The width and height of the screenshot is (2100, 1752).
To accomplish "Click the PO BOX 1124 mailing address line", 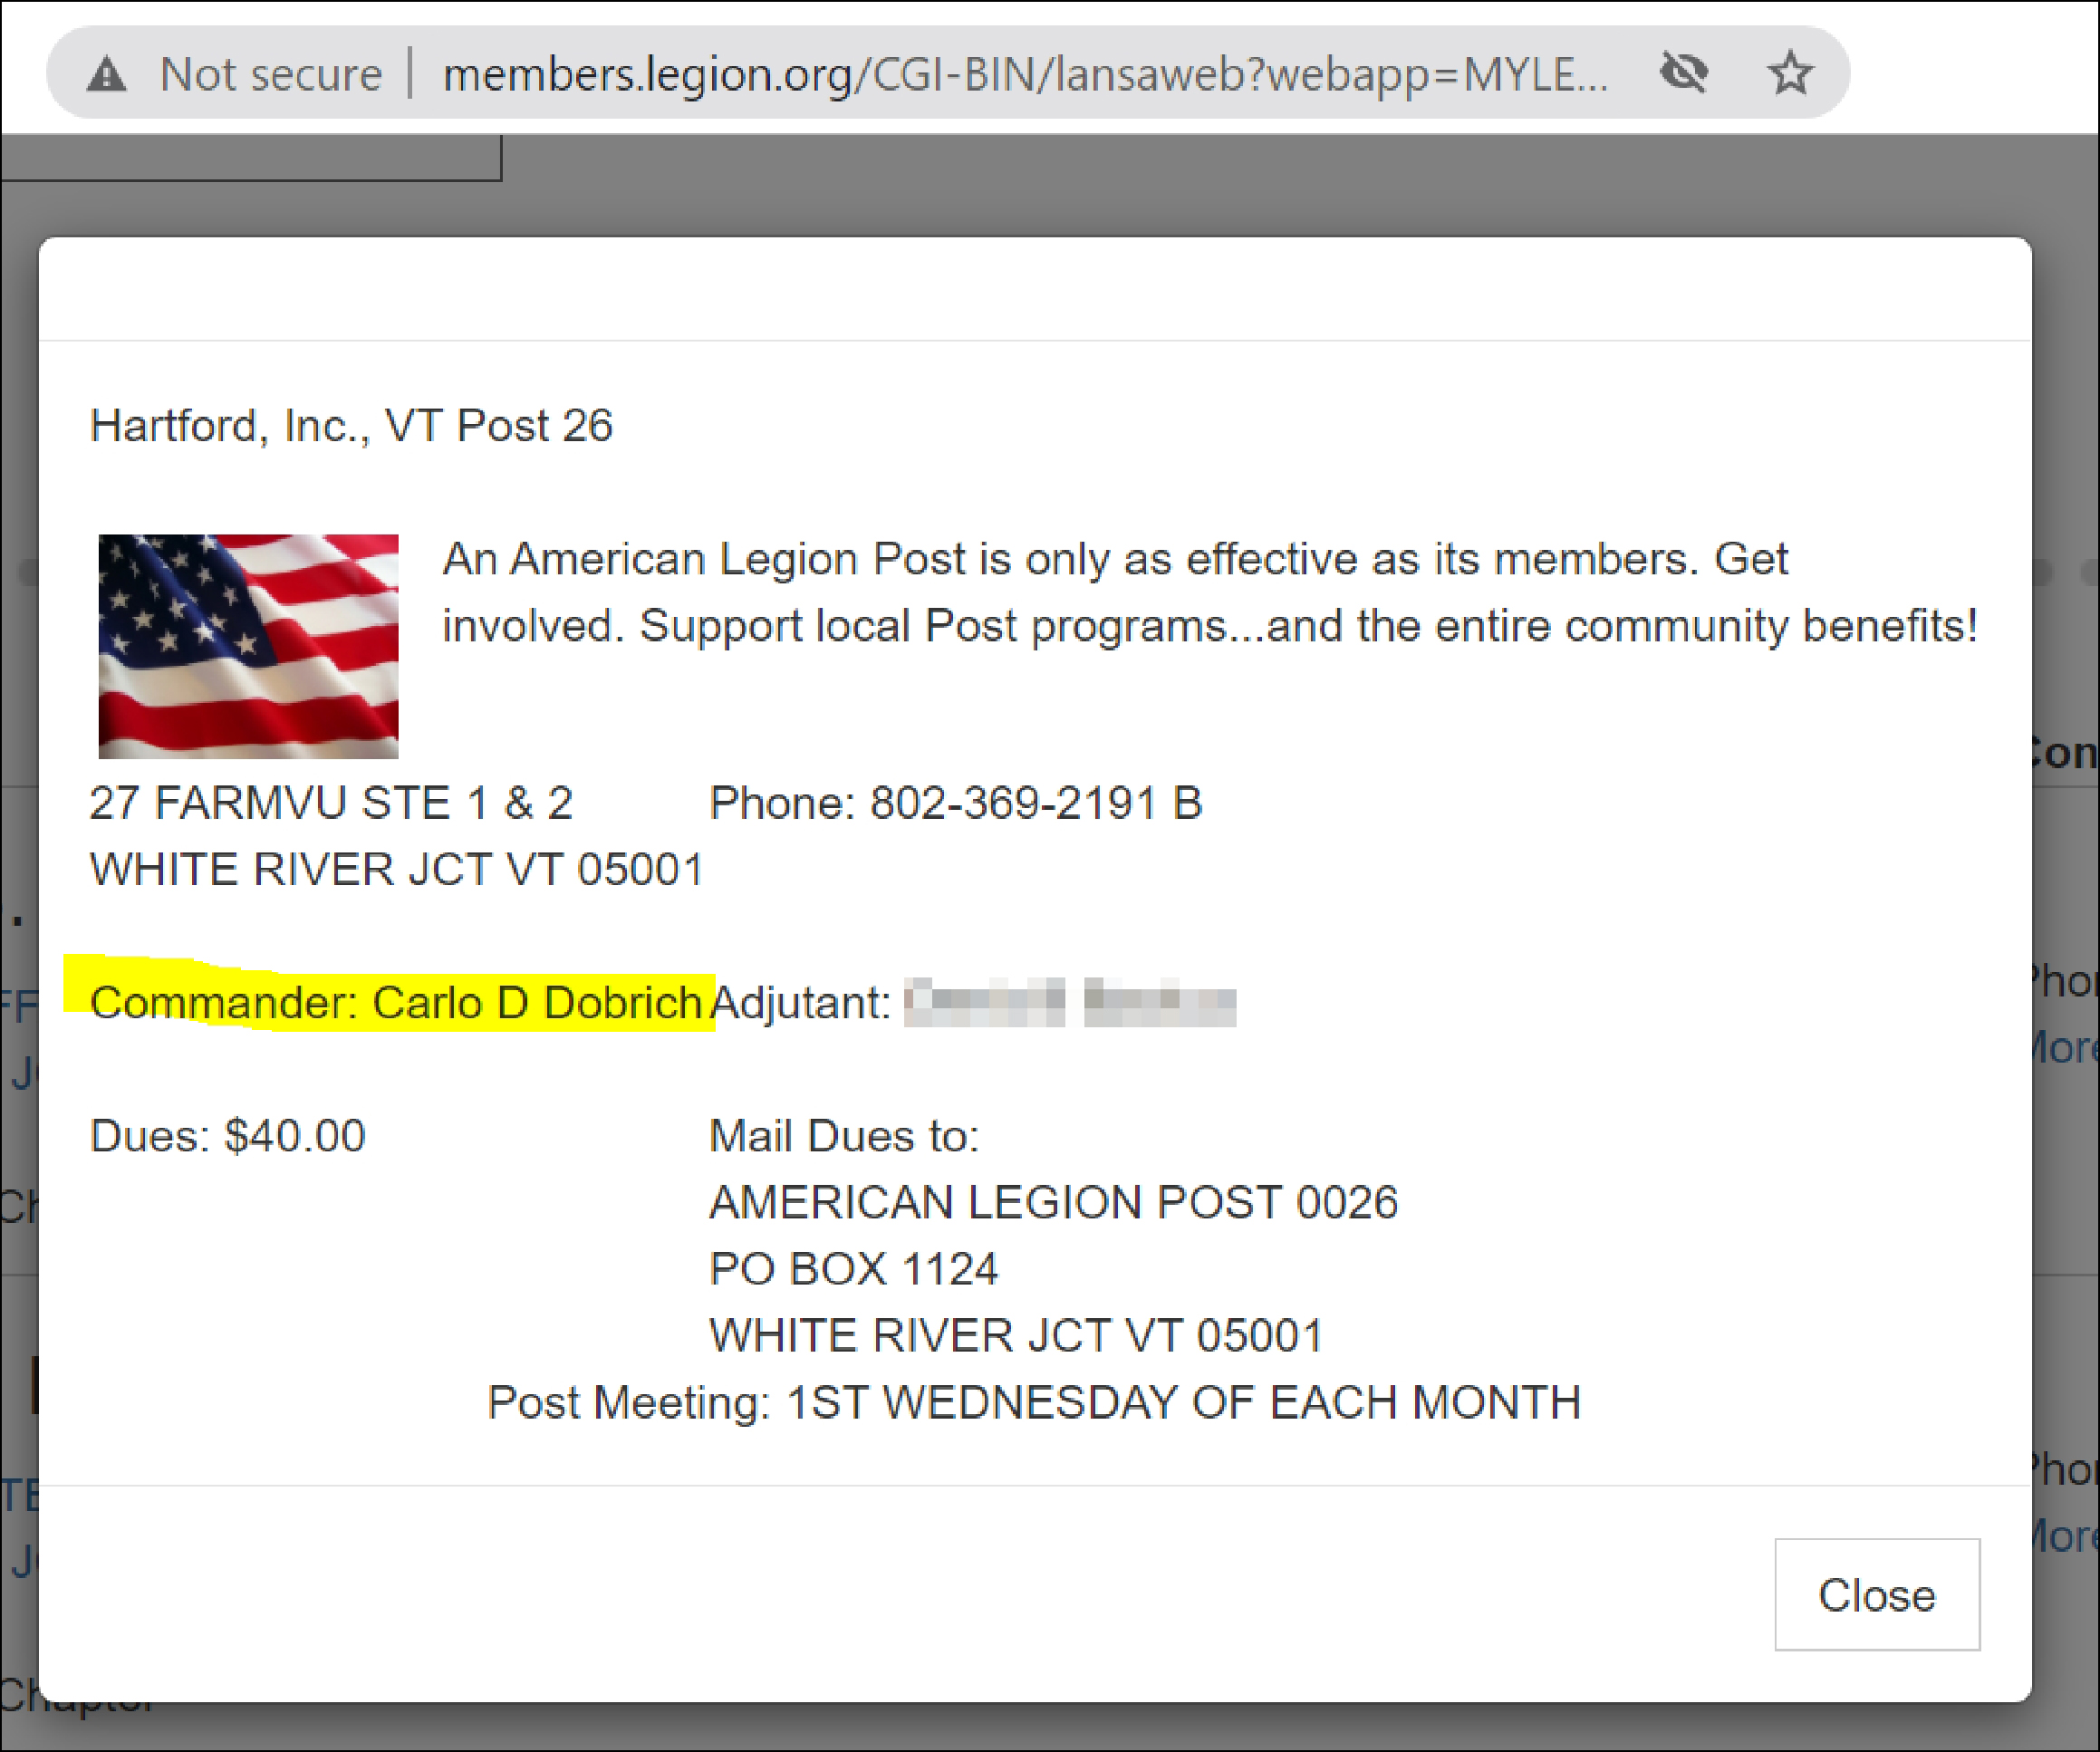I will click(x=853, y=1269).
